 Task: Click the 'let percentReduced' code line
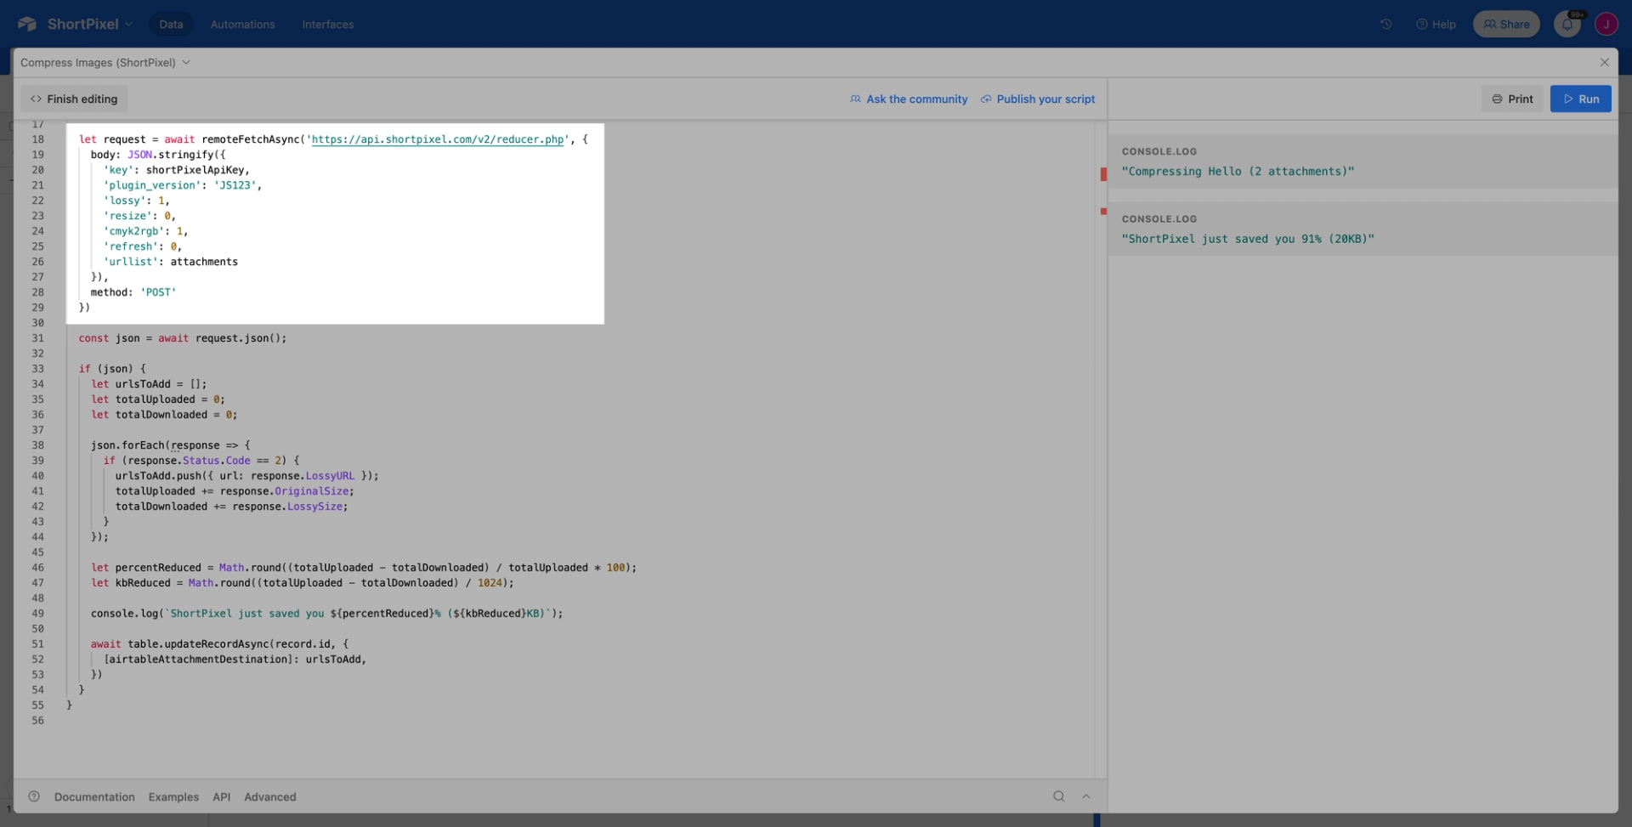[x=364, y=568]
